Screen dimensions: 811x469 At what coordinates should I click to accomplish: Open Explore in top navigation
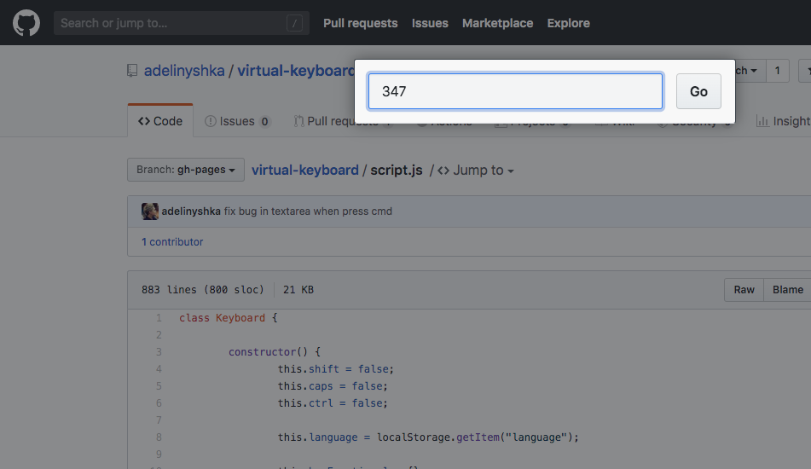(569, 23)
